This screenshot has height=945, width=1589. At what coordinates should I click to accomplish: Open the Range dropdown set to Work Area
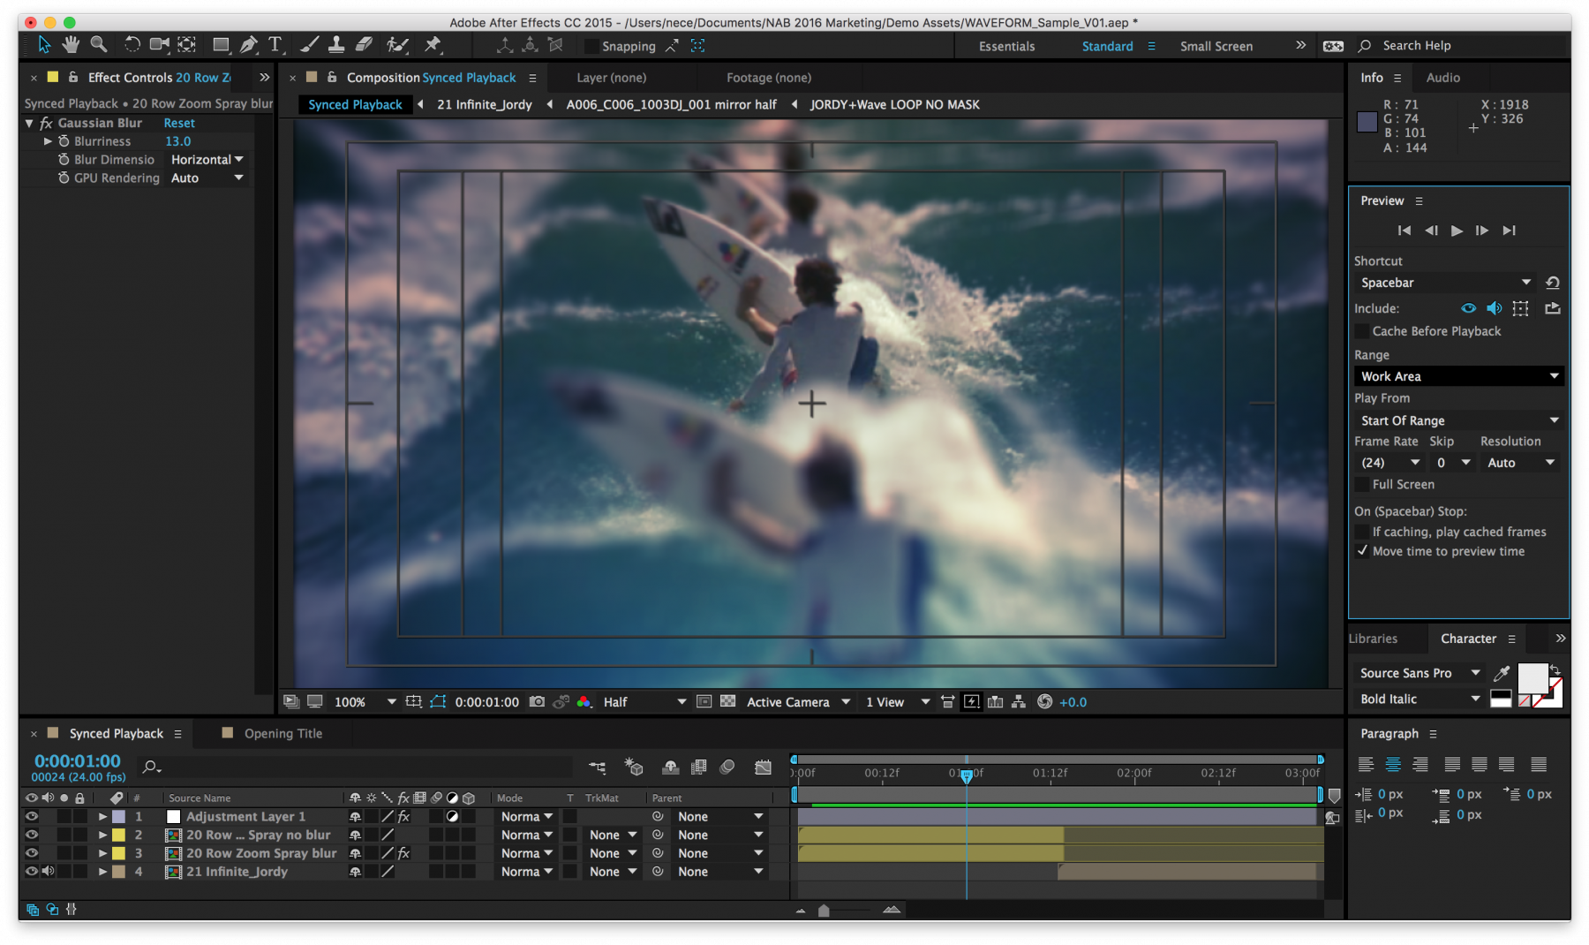(1458, 375)
